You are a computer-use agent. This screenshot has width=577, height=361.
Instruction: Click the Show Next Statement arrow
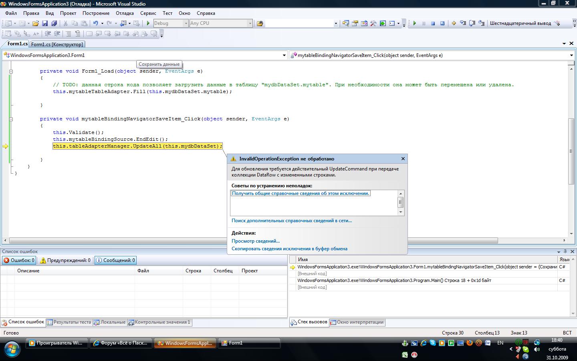pyautogui.click(x=454, y=23)
